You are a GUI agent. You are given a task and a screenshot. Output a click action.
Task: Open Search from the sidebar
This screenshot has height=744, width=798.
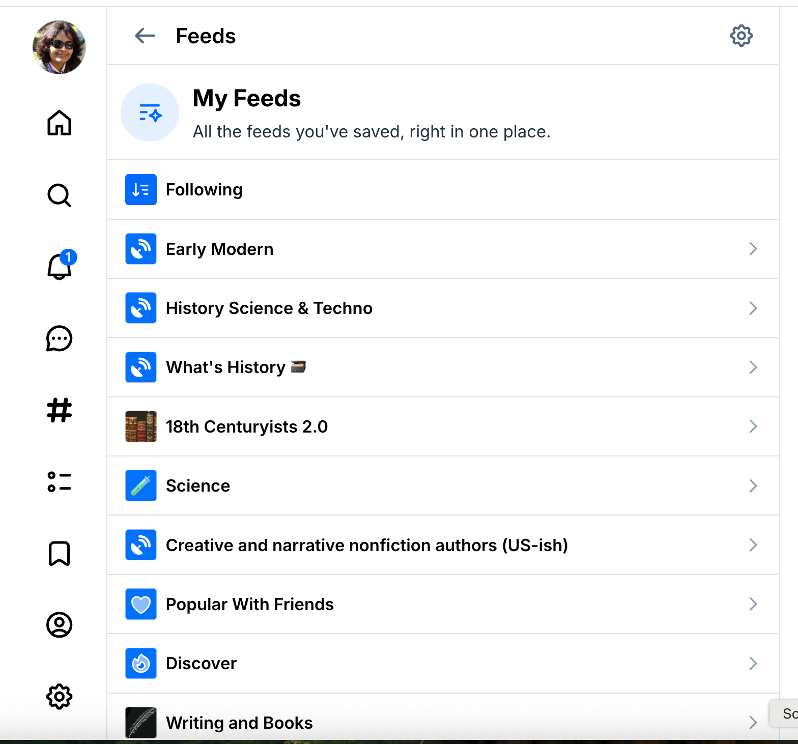tap(59, 195)
